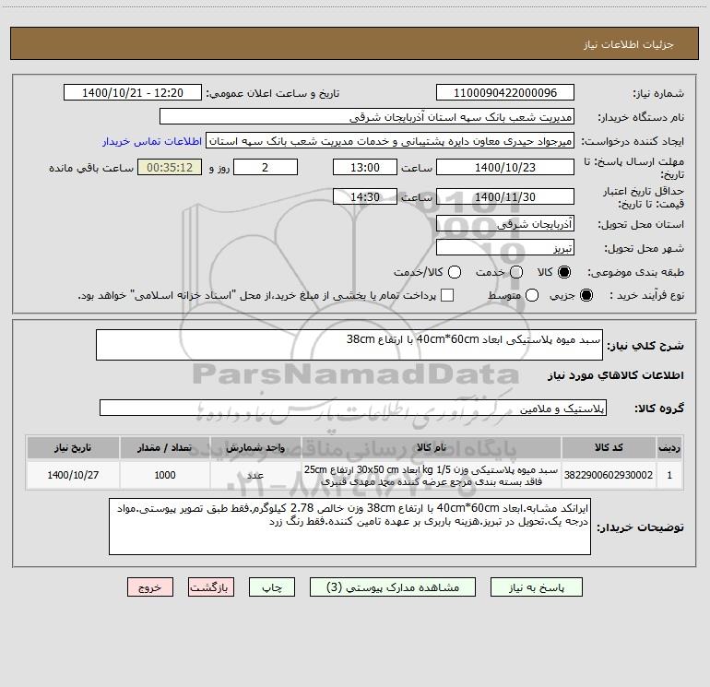
Task: Click the ردیف column header
Action: [x=669, y=447]
